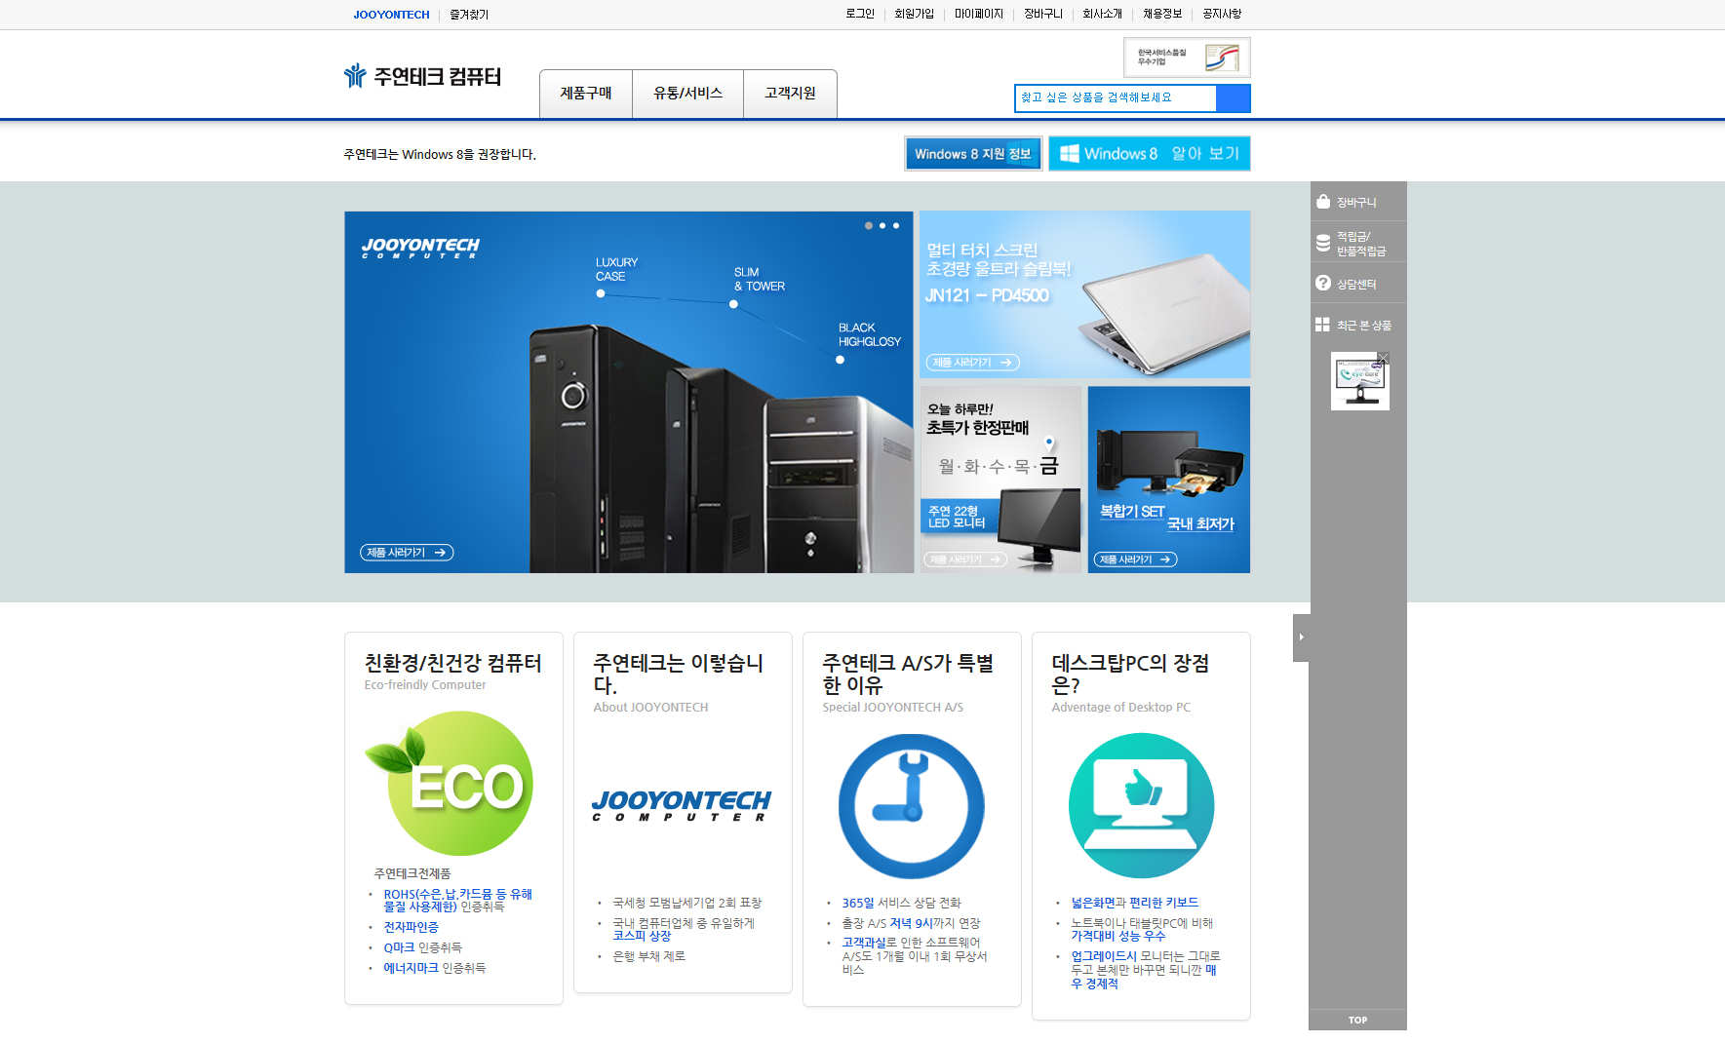Click the 에너지마크 인증취득 list item
The height and width of the screenshot is (1042, 1725).
tap(434, 968)
